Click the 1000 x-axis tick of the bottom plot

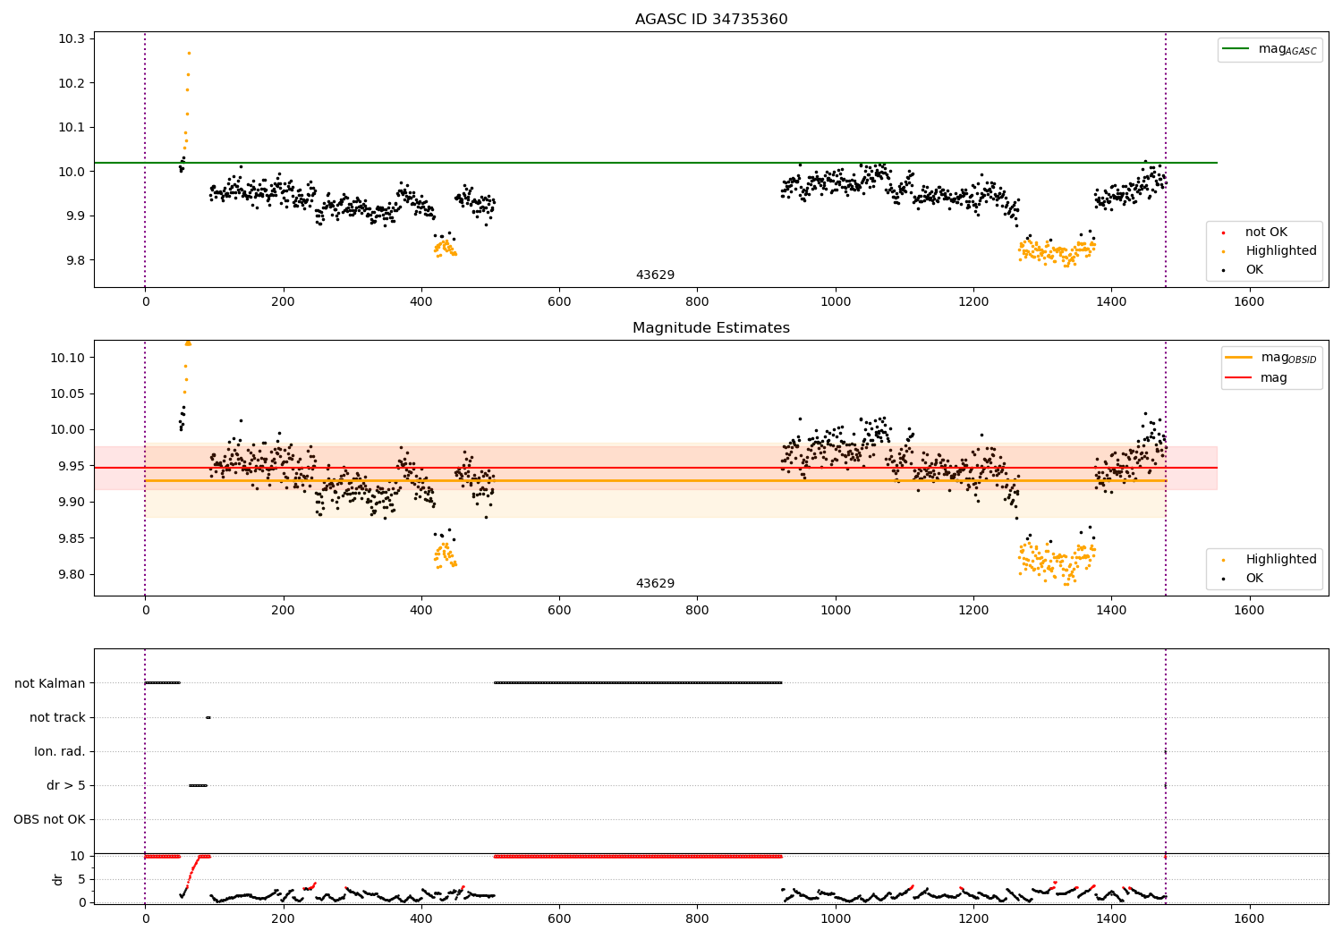coord(835,918)
